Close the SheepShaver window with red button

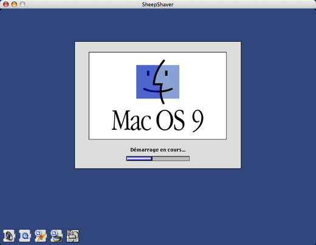point(6,4)
